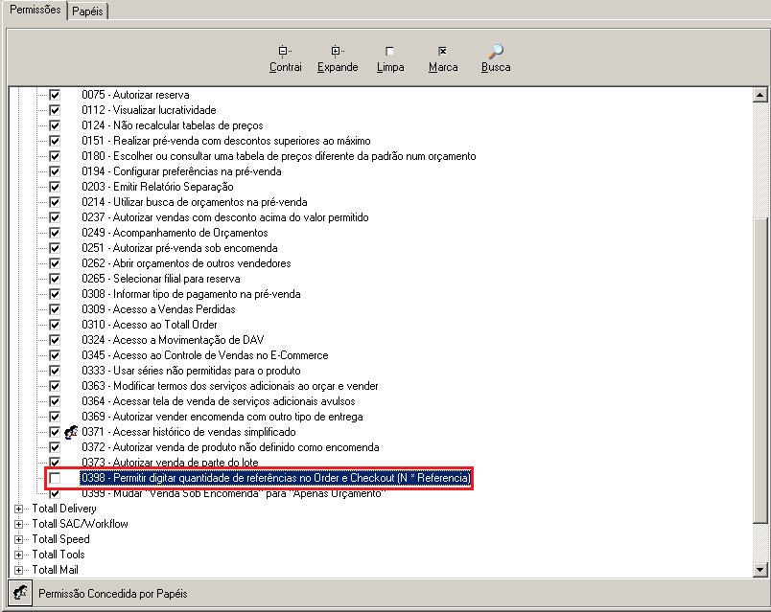Screen dimensions: 771x612
Task: Click the Marca check-all icon
Action: click(x=442, y=52)
